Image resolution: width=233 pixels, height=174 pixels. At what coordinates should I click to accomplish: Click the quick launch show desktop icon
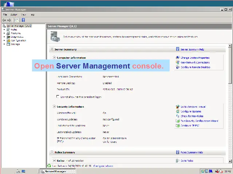pyautogui.click(x=23, y=171)
